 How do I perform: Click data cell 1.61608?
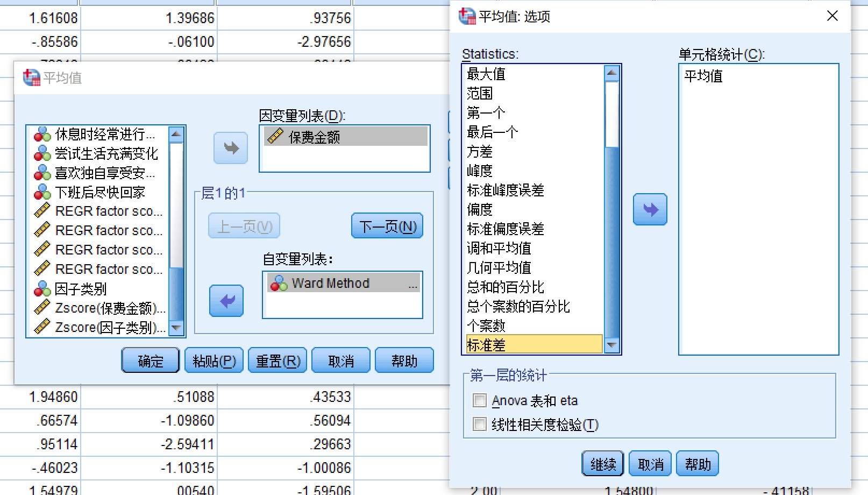click(x=40, y=18)
